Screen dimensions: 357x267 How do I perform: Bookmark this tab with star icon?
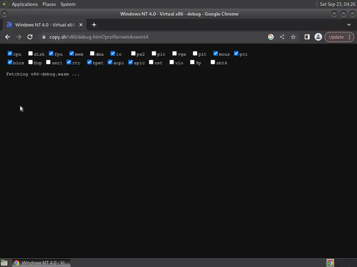click(293, 37)
